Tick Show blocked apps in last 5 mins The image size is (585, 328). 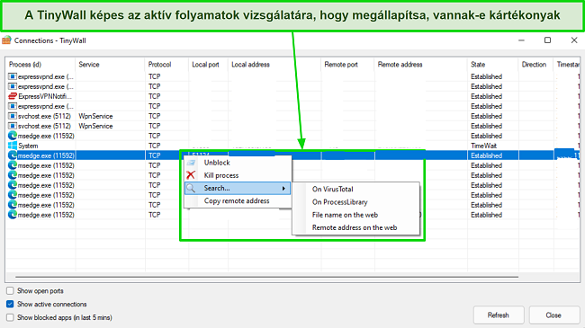click(10, 317)
